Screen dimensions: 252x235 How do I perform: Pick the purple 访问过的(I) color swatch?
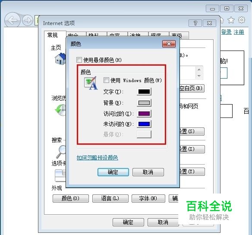click(x=144, y=114)
